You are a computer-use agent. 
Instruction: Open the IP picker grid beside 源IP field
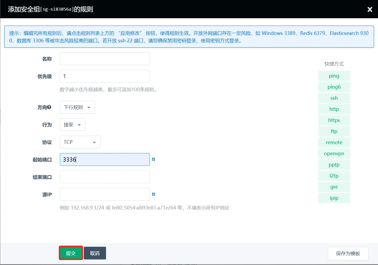(x=153, y=194)
